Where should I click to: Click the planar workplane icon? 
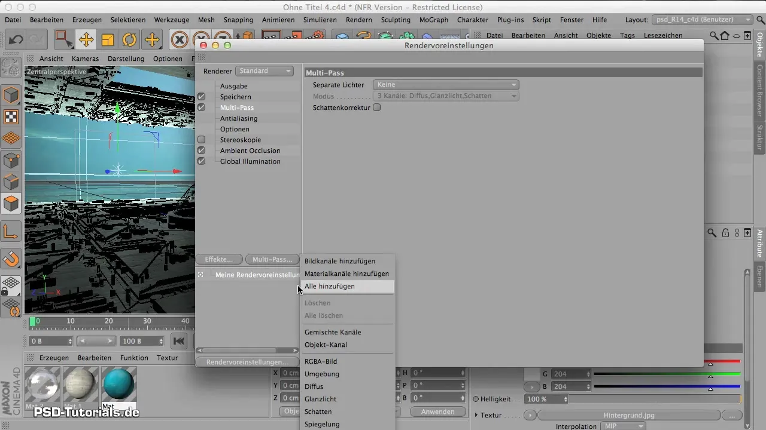click(x=11, y=307)
